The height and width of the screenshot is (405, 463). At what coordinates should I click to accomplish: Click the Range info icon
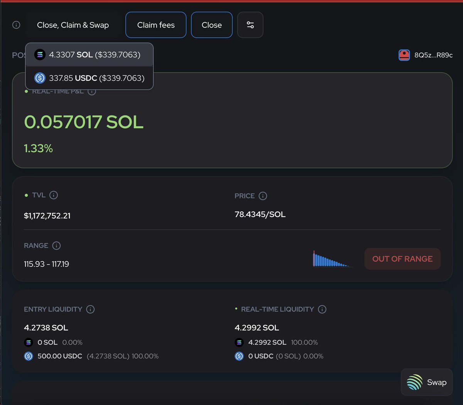pyautogui.click(x=56, y=245)
